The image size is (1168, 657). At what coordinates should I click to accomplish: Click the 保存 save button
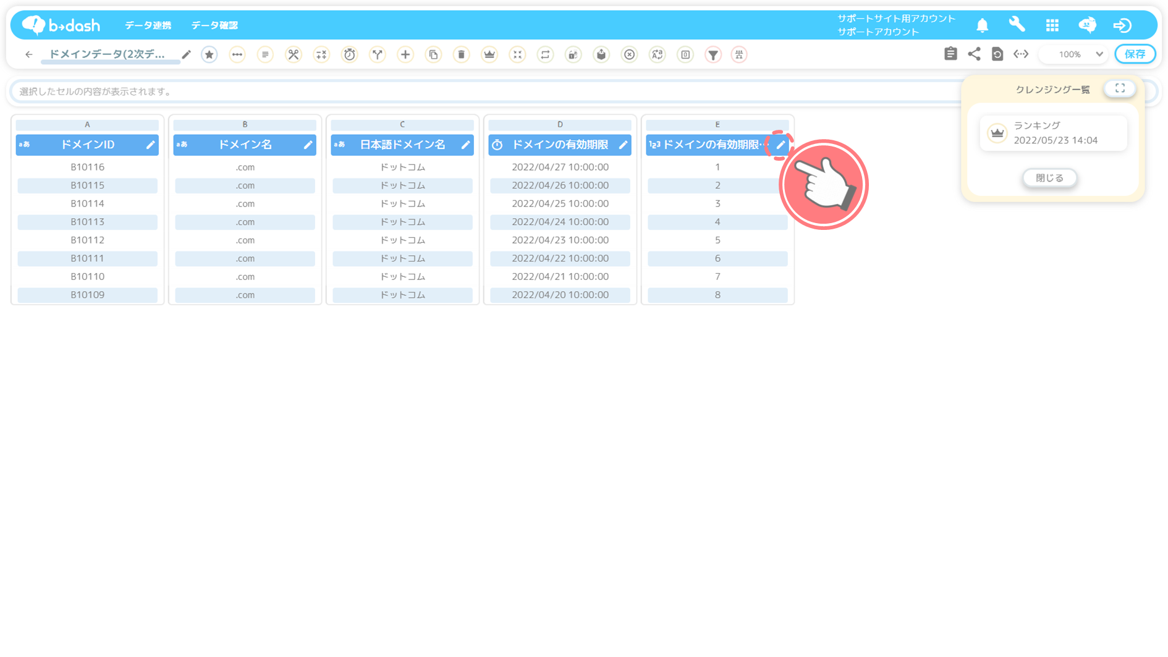(1135, 54)
